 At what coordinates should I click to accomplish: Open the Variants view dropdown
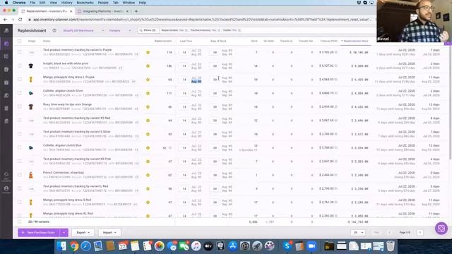click(x=119, y=30)
